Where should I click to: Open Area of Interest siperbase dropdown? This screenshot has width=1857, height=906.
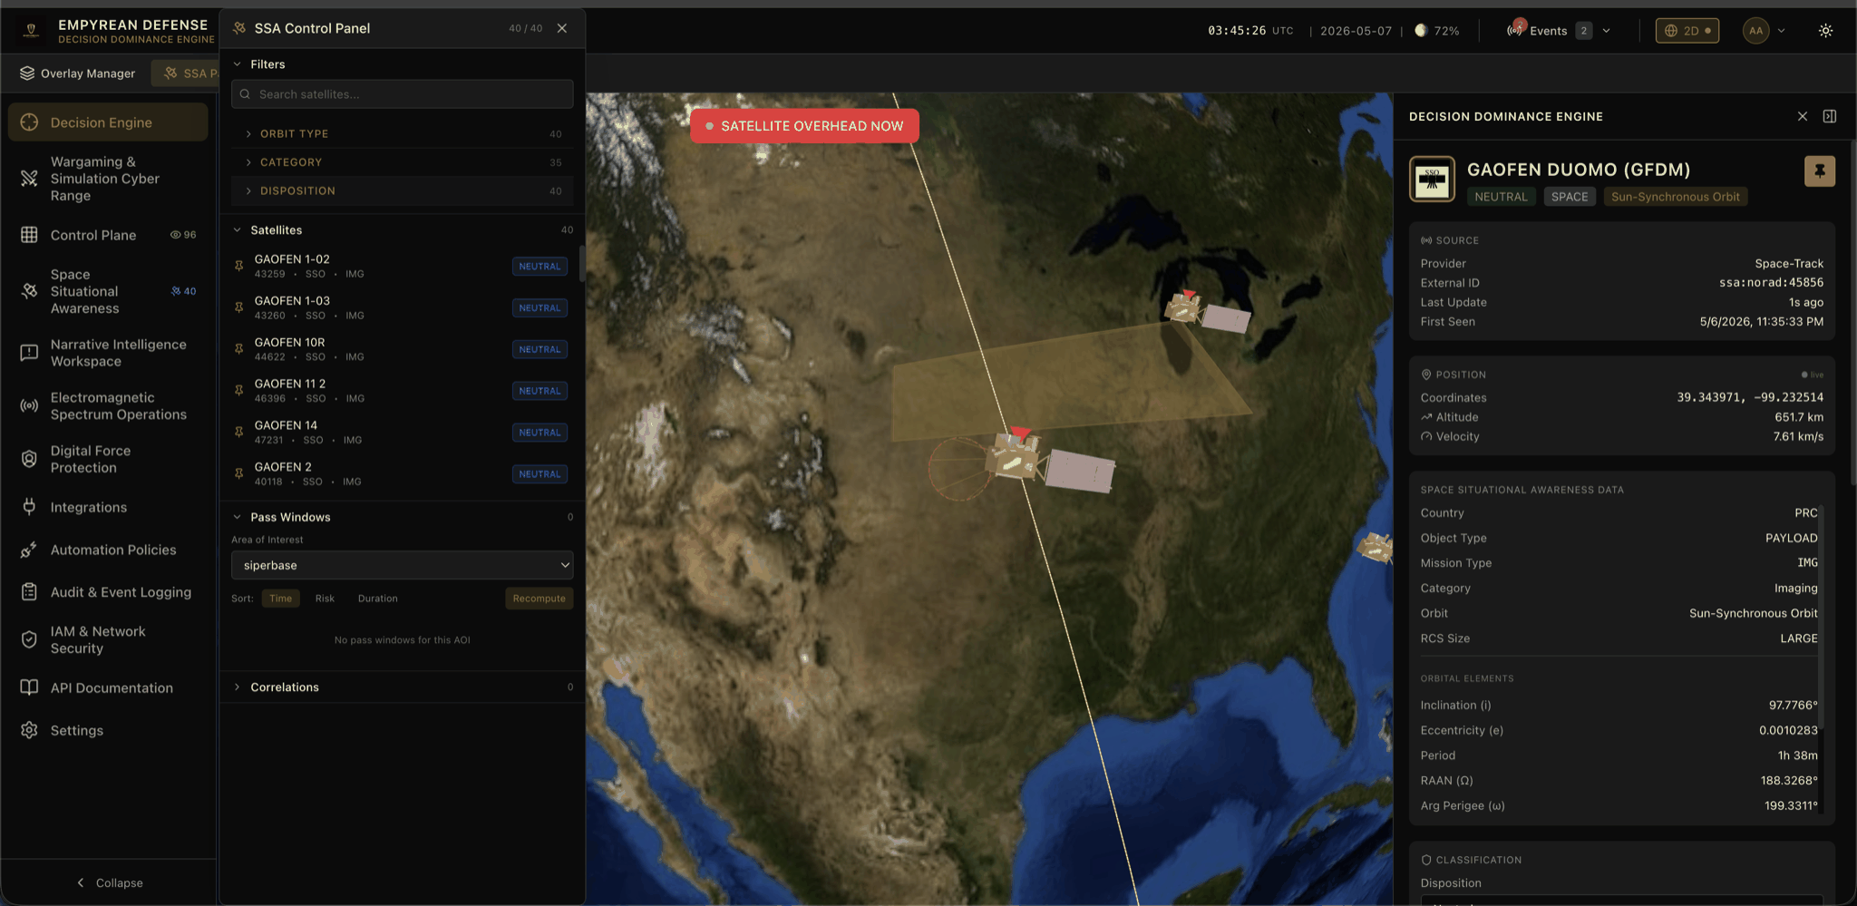402,565
